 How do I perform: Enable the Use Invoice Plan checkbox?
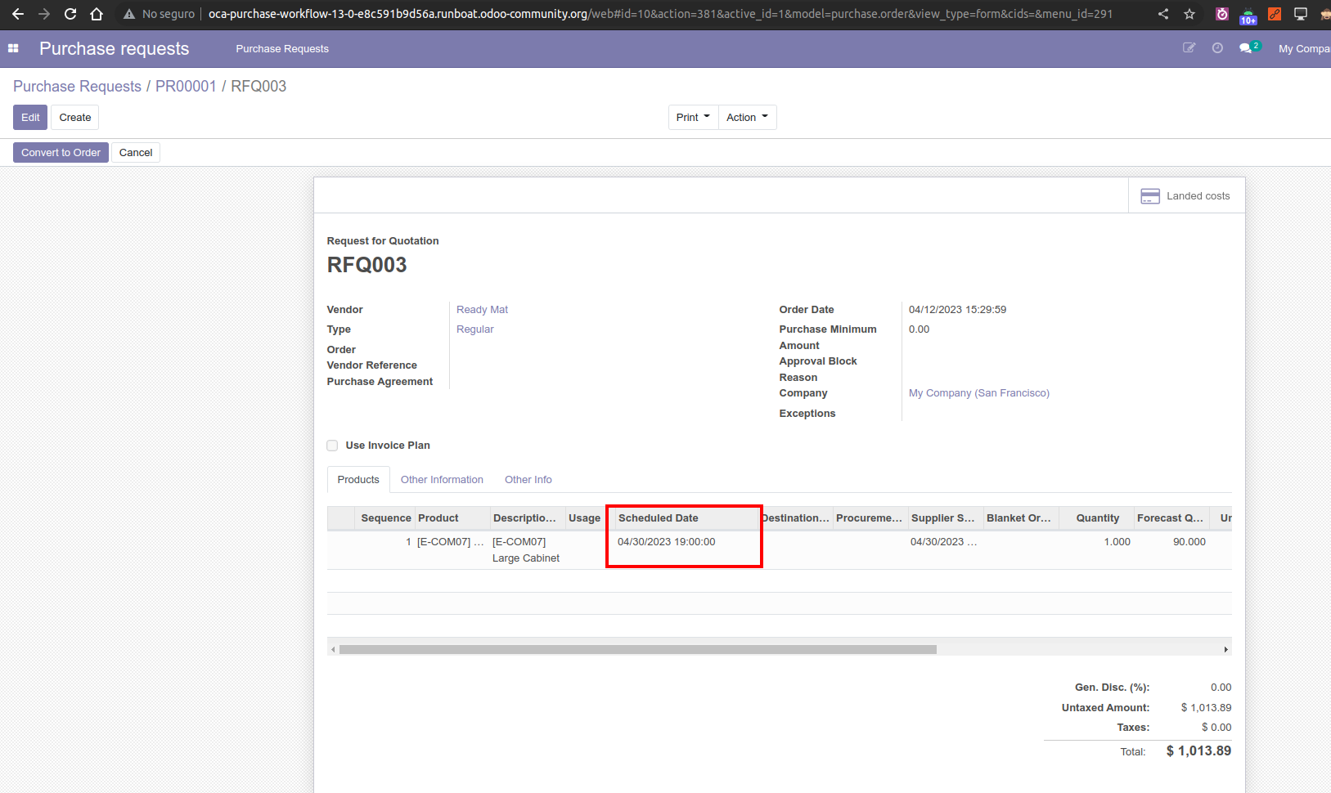pos(332,445)
